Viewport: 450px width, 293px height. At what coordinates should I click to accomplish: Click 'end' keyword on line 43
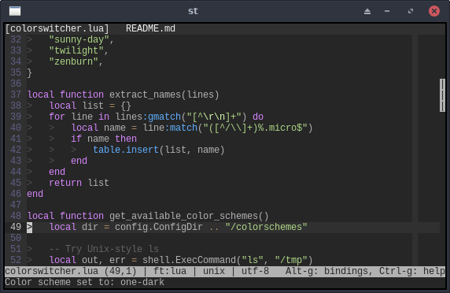point(79,161)
